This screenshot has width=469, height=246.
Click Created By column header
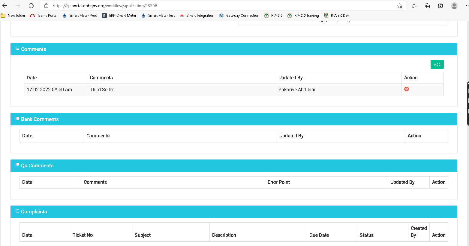419,232
